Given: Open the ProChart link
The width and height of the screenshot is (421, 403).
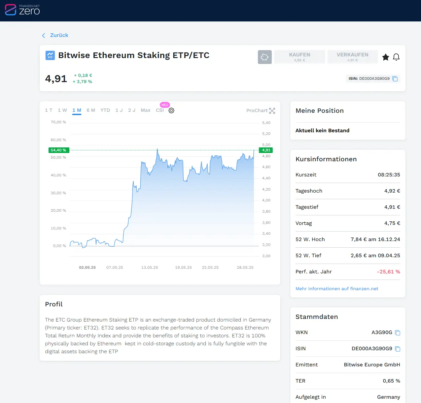Looking at the screenshot, I should [x=257, y=110].
